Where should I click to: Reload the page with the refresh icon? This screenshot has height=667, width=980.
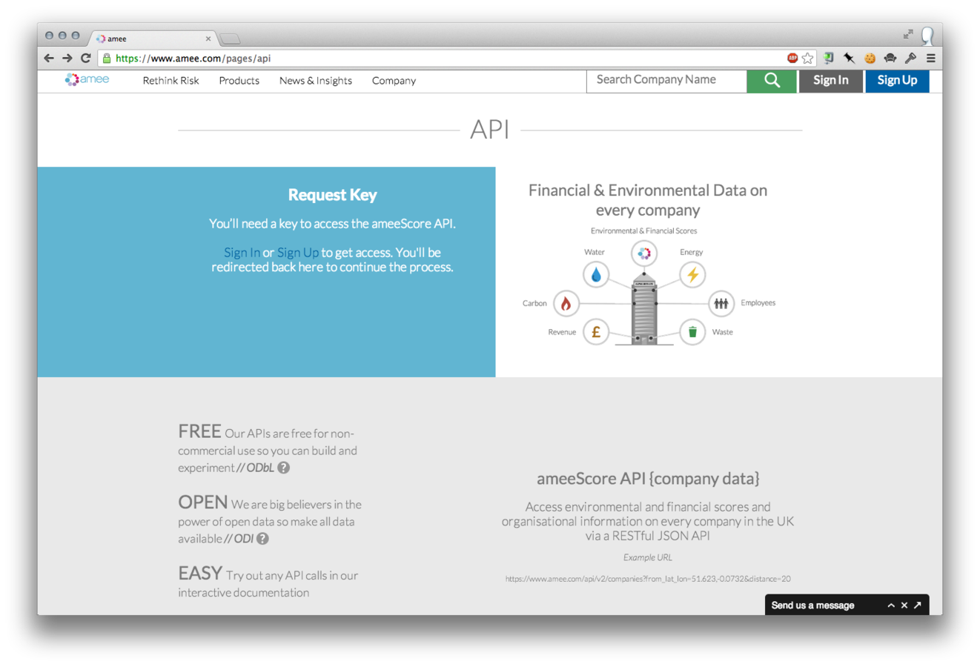tap(86, 58)
